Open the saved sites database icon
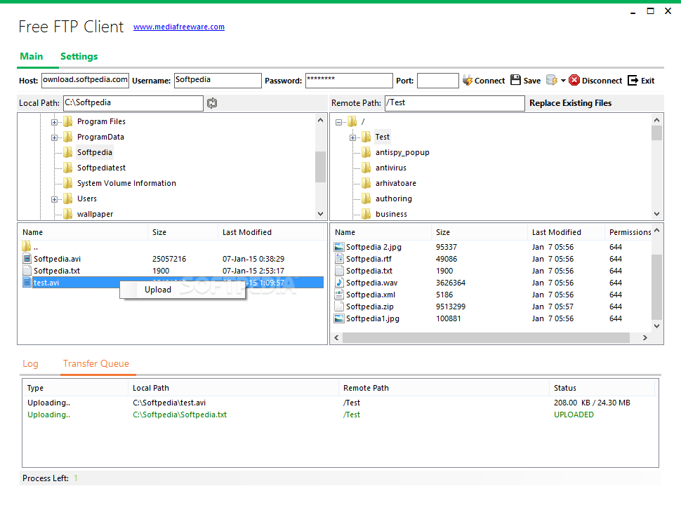This screenshot has width=681, height=505. 552,80
